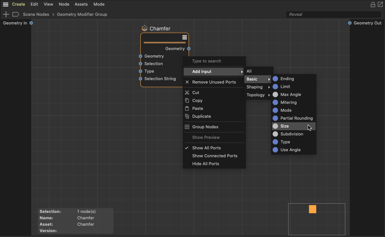Click the lock icon at top right
This screenshot has height=237, width=385.
pos(373,5)
